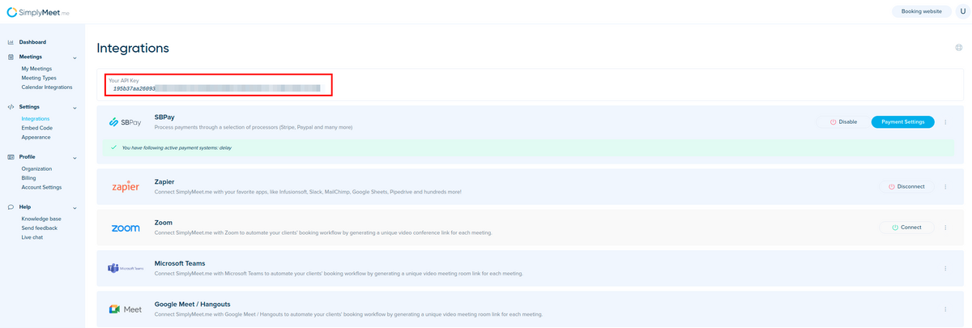Click the SBPay logo icon

[x=126, y=122]
